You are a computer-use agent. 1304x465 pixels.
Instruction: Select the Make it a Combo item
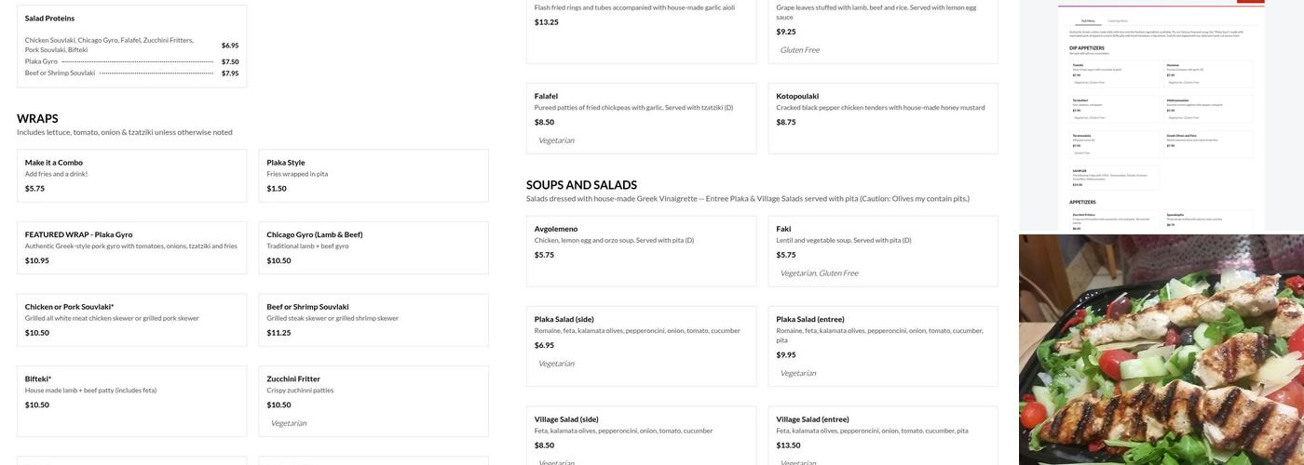131,175
